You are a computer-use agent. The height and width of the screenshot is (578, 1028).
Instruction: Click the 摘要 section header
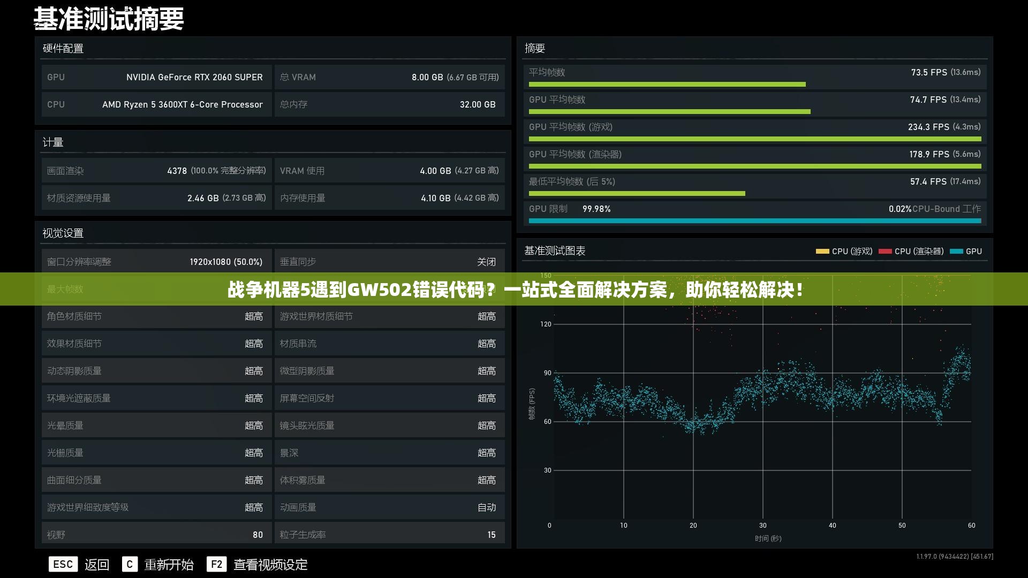(535, 49)
